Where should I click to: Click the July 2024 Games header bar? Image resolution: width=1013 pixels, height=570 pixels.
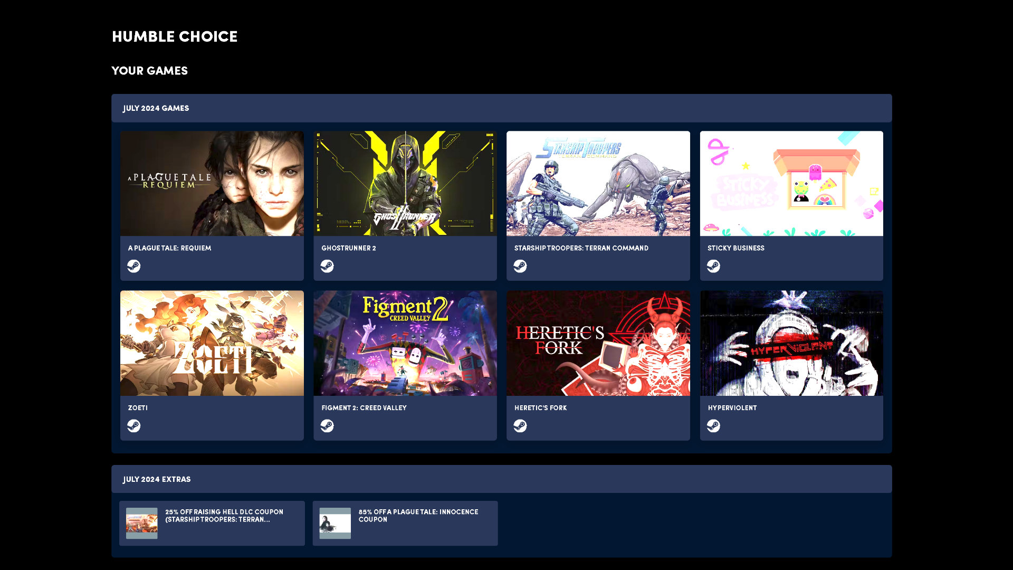pos(502,108)
